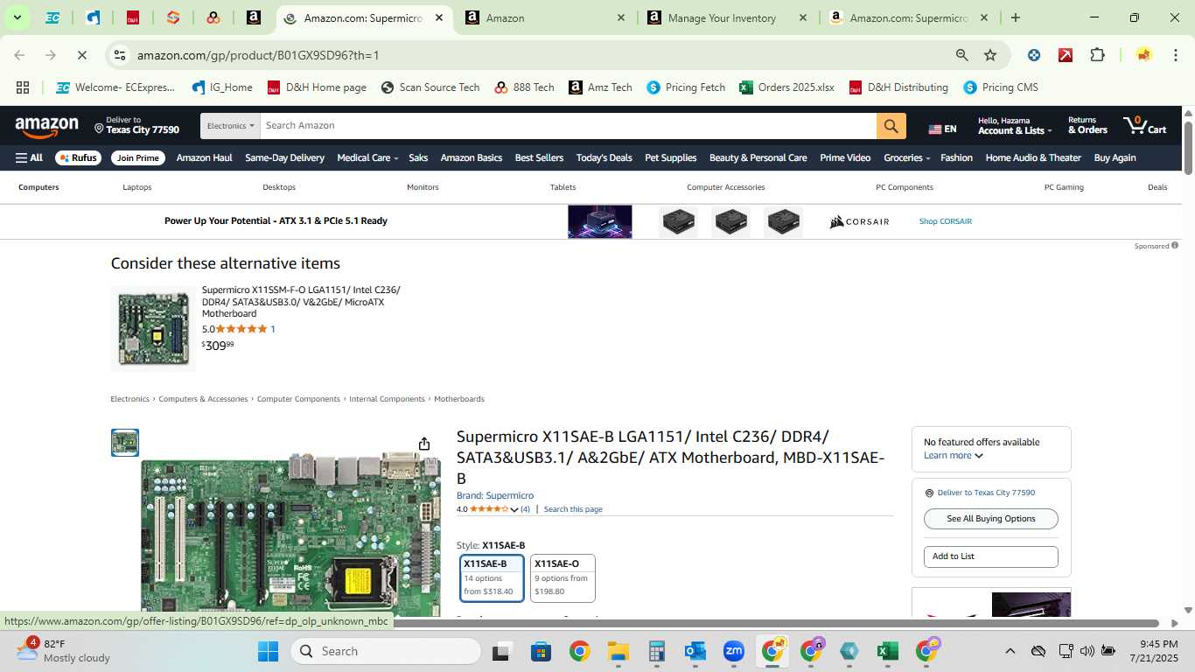Image resolution: width=1195 pixels, height=672 pixels.
Task: Click the Windows taskbar search box
Action: (x=386, y=651)
